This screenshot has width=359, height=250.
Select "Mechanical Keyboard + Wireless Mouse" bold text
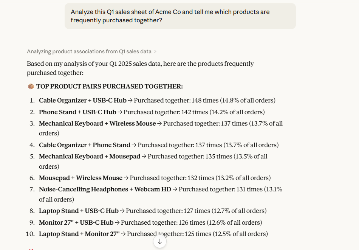(x=97, y=124)
